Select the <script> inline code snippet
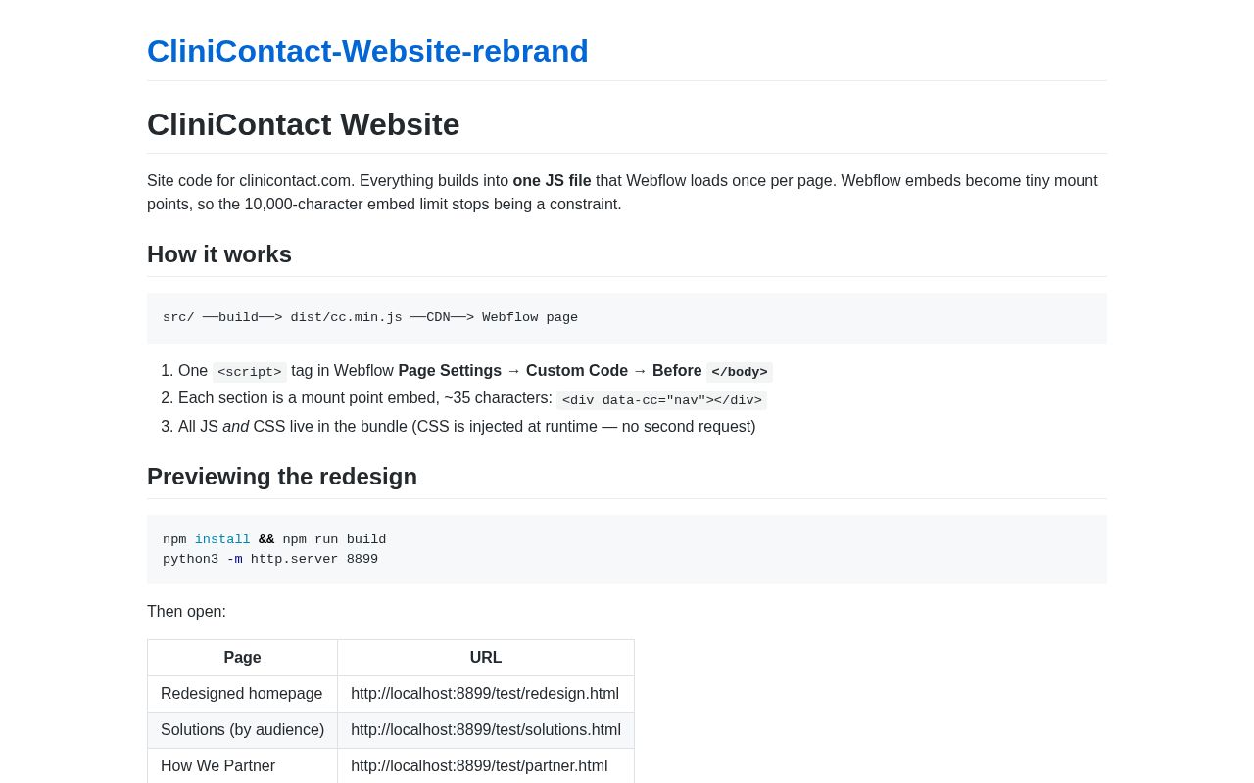 [249, 372]
